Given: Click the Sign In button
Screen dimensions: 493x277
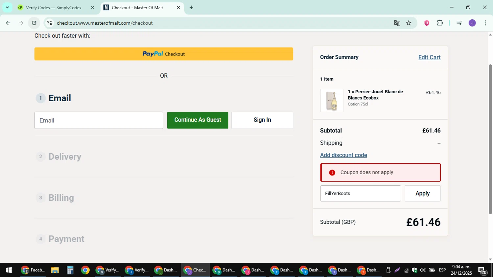Looking at the screenshot, I should [x=262, y=120].
